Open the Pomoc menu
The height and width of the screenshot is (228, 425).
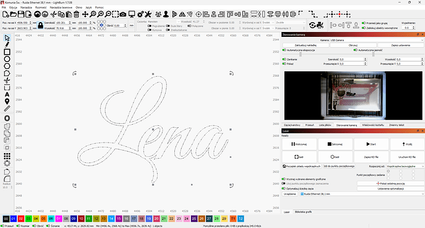[x=99, y=7]
